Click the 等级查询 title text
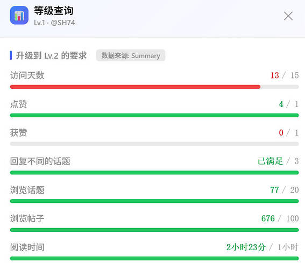Viewport: 305px width, 269px height. pyautogui.click(x=54, y=11)
